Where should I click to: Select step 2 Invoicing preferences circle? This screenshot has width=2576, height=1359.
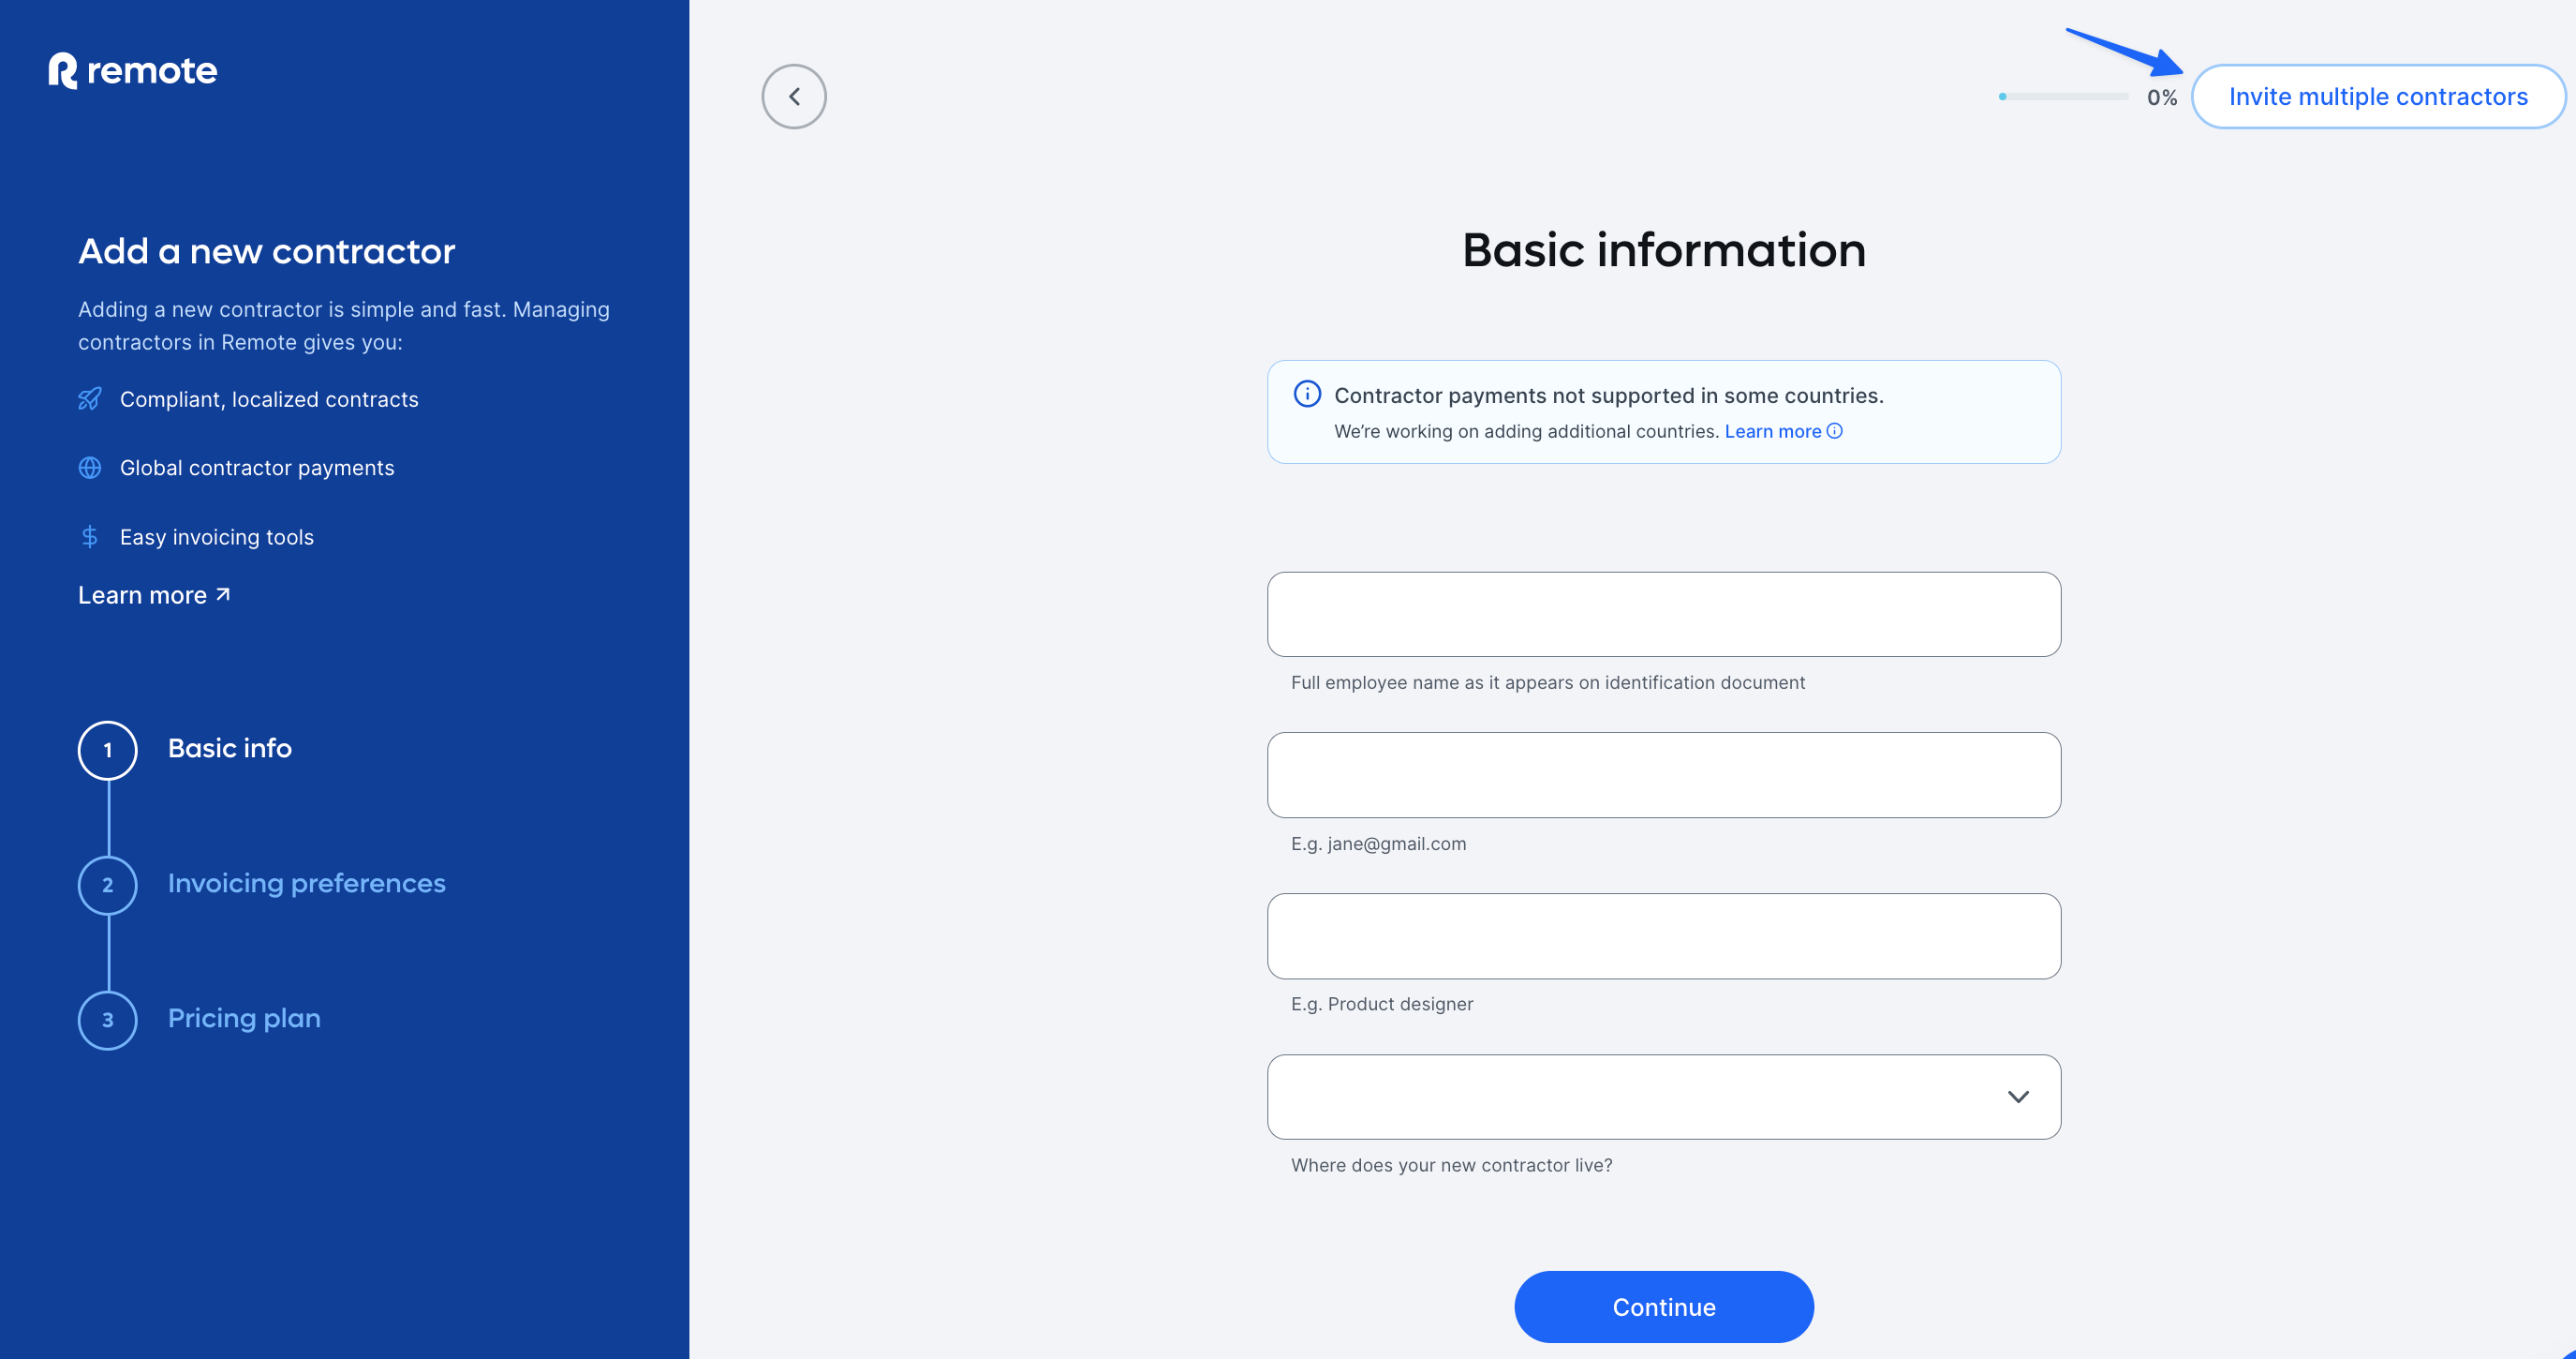[107, 885]
